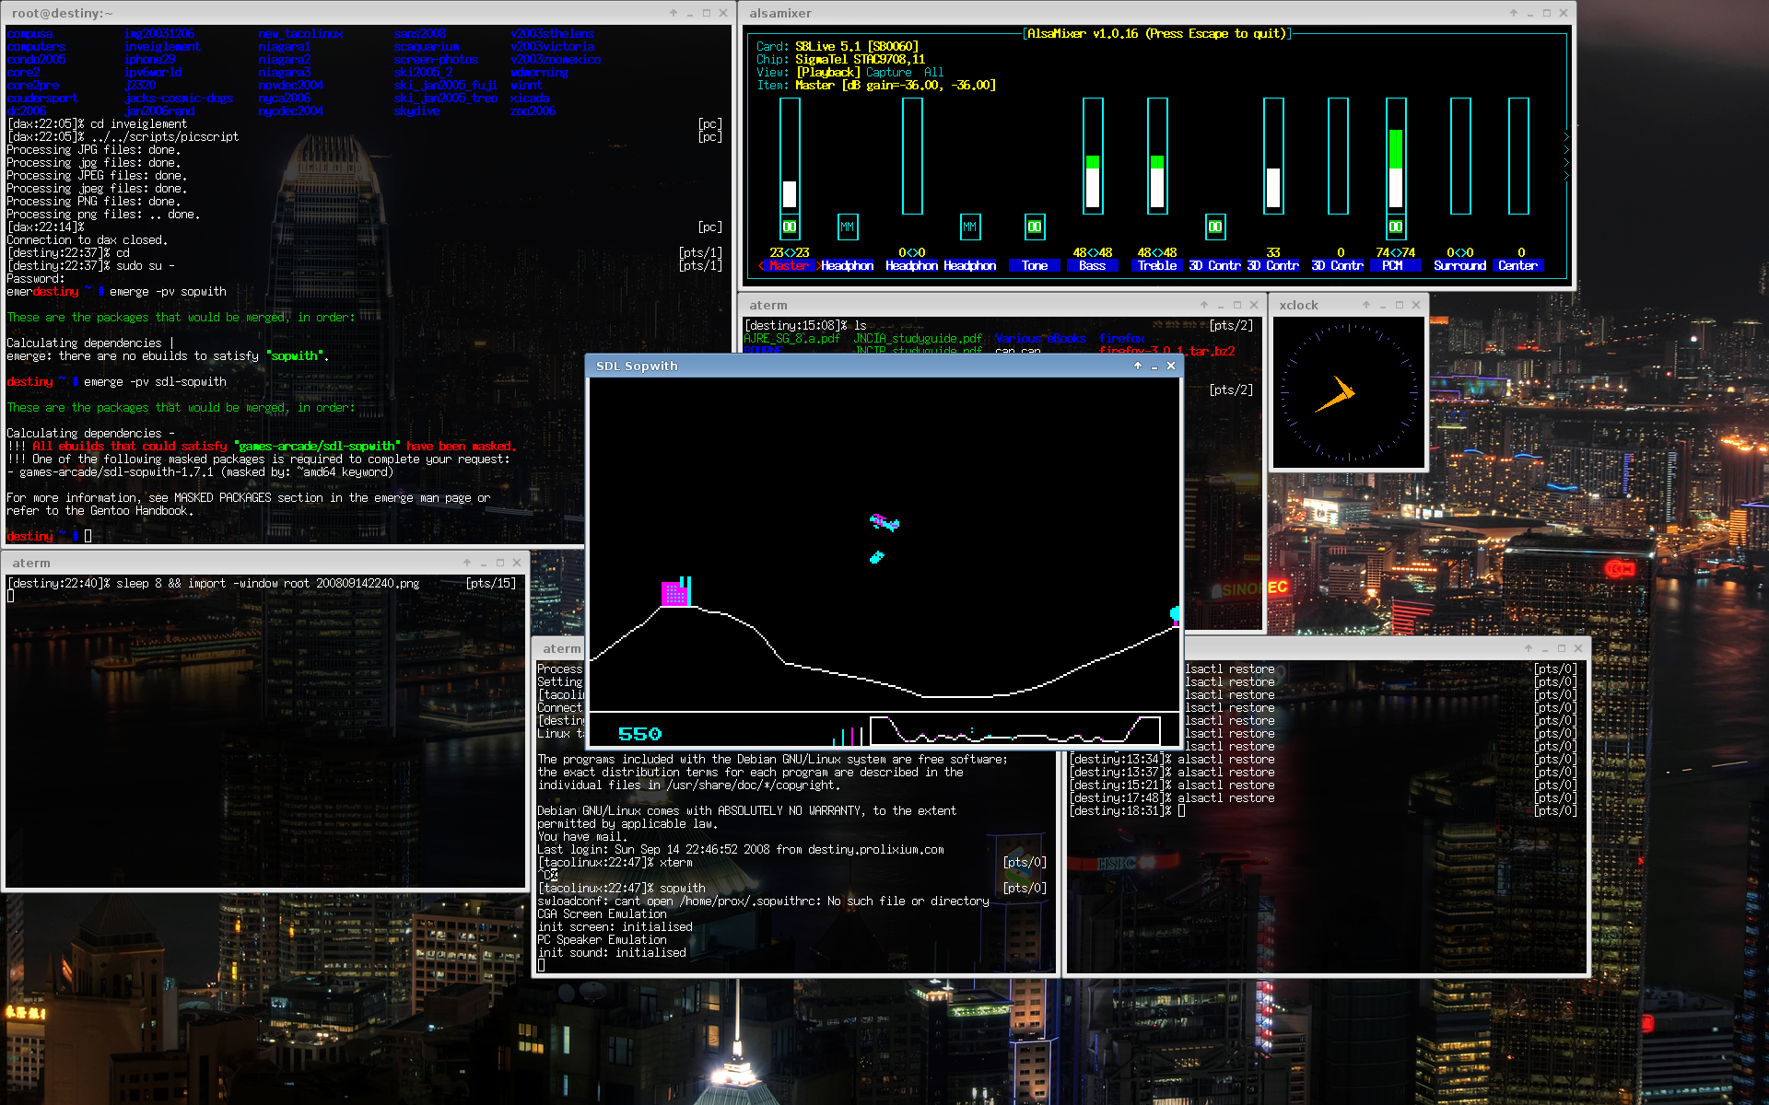Roll up the alsamixer window with its arrow icon
The height and width of the screenshot is (1105, 1769).
1514,13
